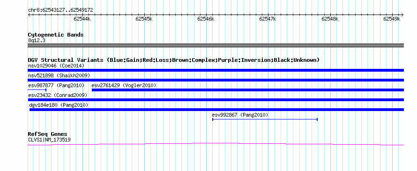The width and height of the screenshot is (417, 171).
Task: Select the nsv521898 blue variant bar
Action: point(216,80)
